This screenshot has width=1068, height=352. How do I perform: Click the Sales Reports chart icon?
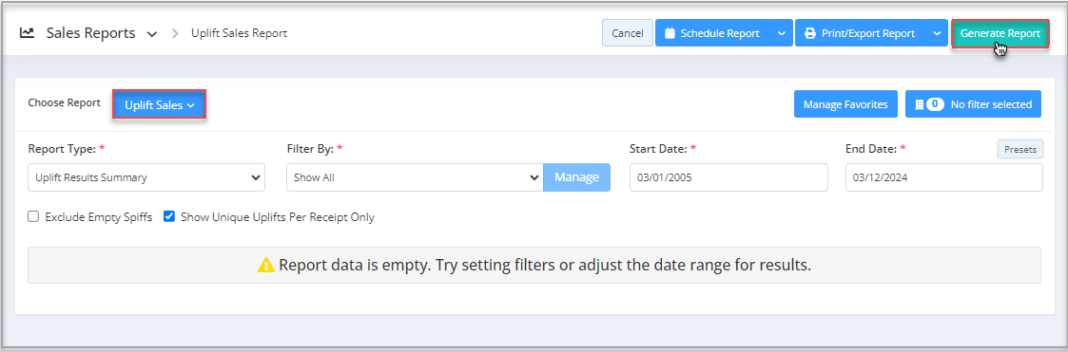[x=28, y=32]
